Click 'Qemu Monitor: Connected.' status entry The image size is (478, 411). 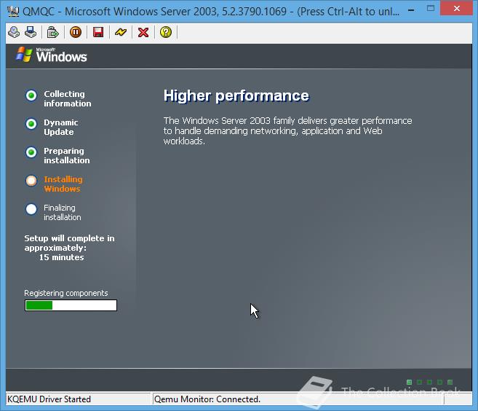click(x=207, y=399)
